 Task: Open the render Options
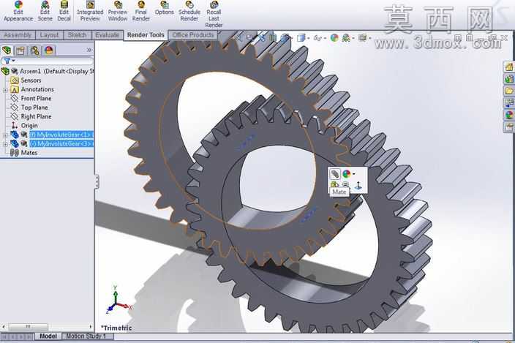(x=164, y=9)
